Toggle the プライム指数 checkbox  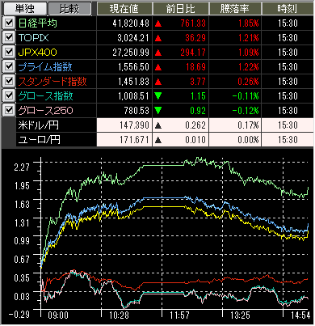tap(9, 66)
